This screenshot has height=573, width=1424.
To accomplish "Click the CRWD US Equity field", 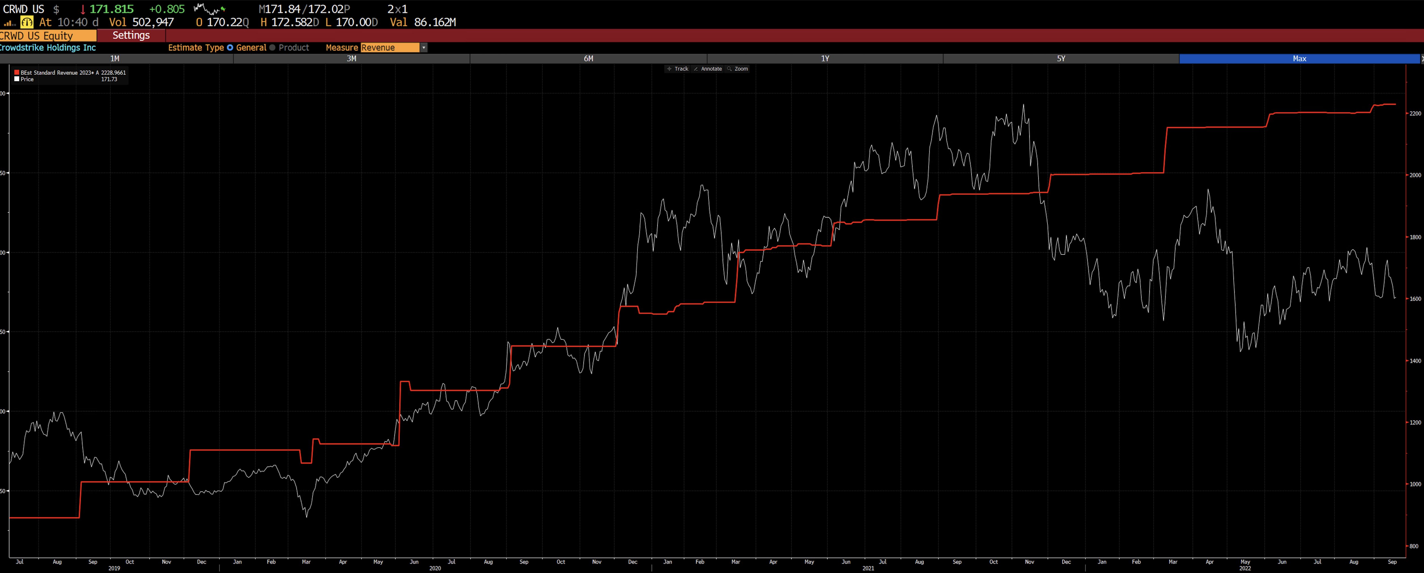I will tap(48, 36).
